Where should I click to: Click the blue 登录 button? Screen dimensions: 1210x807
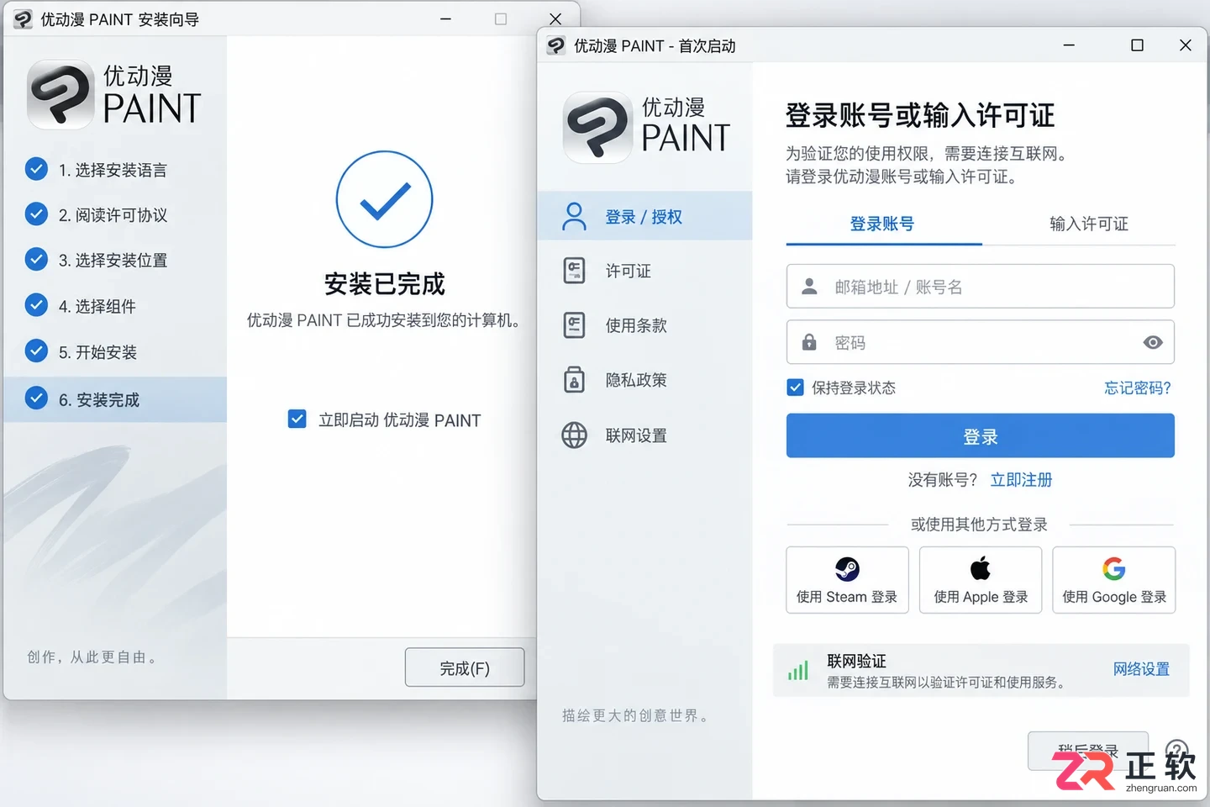[981, 435]
